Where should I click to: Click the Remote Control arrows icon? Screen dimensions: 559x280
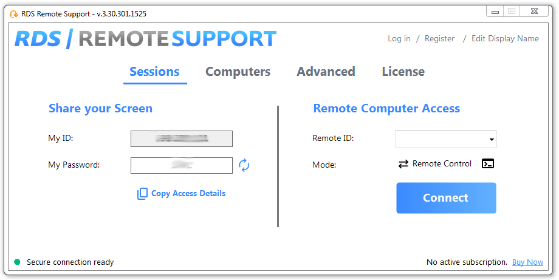tap(403, 164)
